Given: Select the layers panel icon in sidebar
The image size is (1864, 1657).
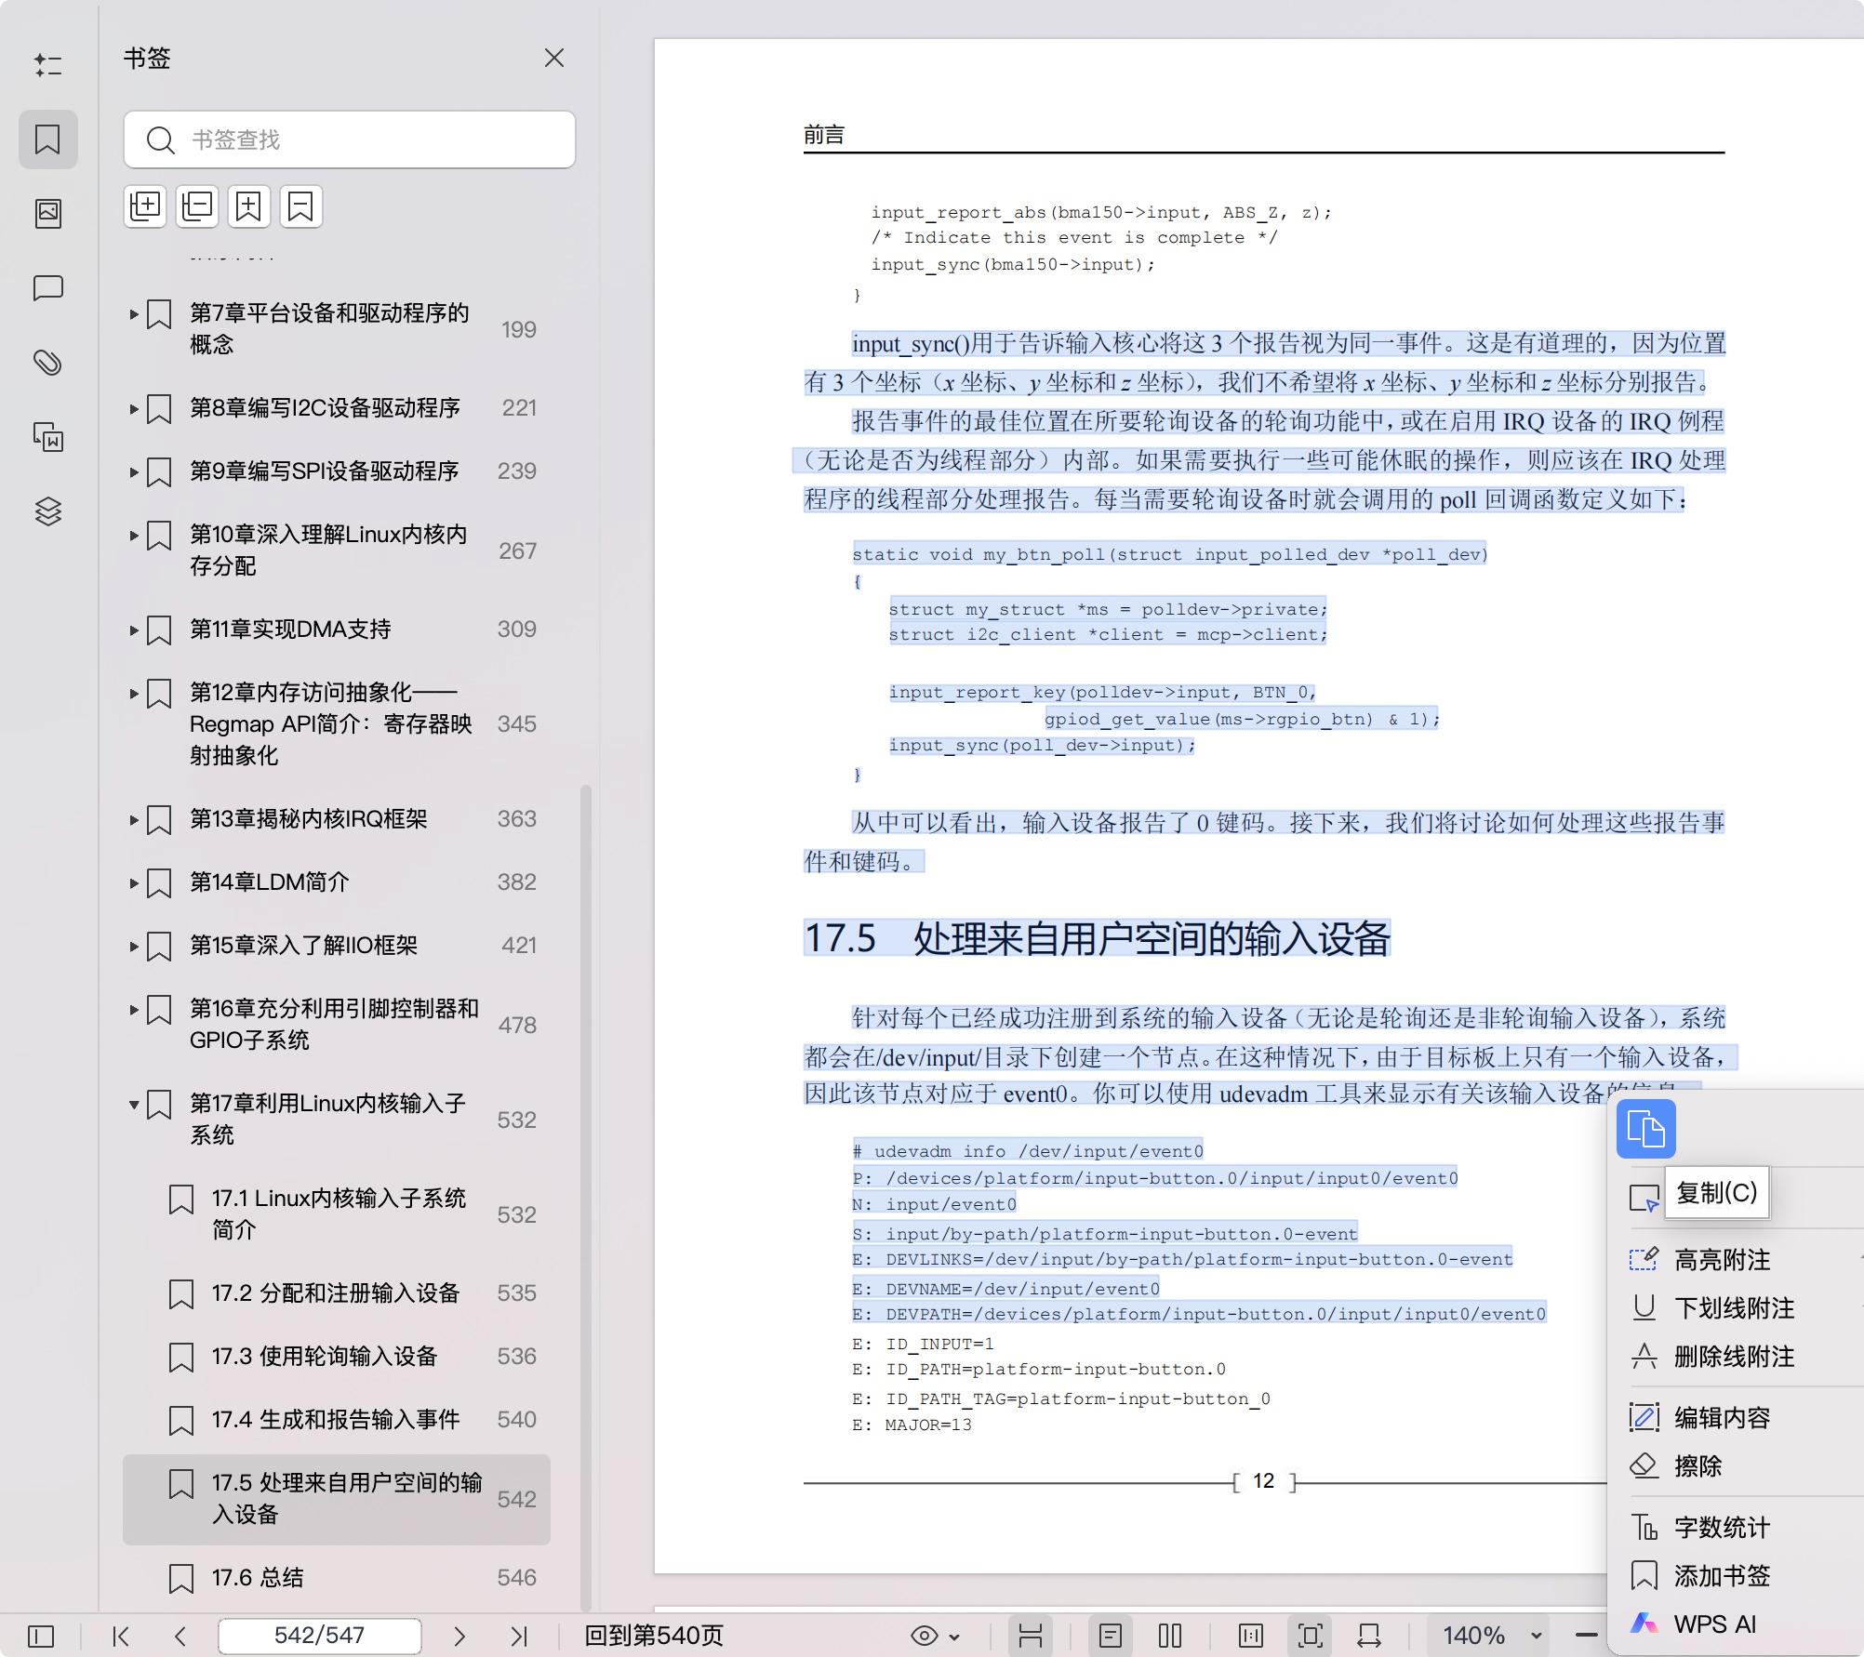Looking at the screenshot, I should click(47, 512).
